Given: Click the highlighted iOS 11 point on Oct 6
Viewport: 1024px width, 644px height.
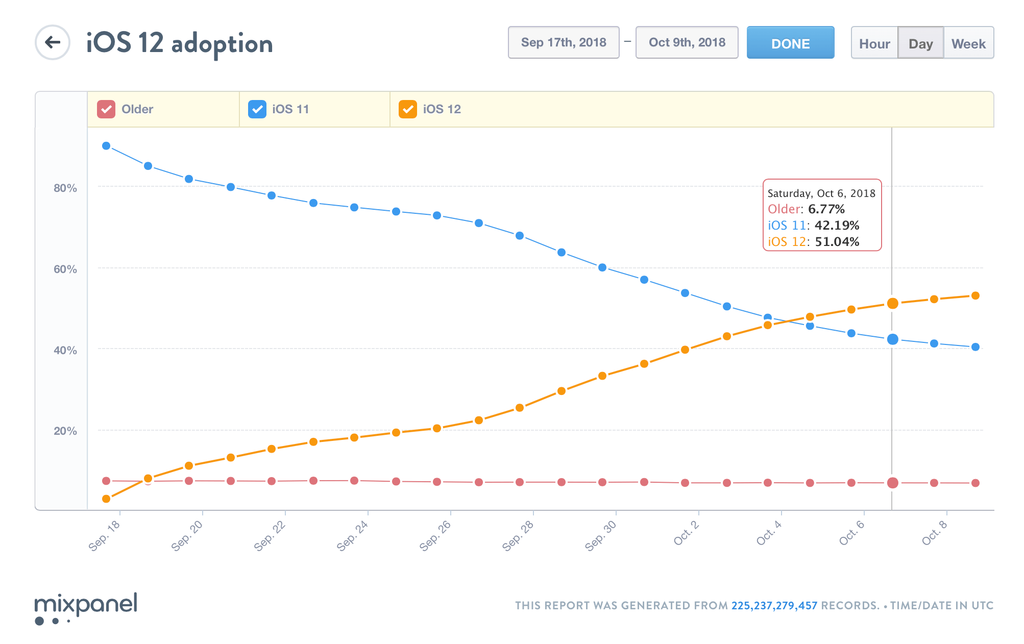Looking at the screenshot, I should click(x=892, y=339).
